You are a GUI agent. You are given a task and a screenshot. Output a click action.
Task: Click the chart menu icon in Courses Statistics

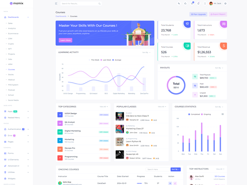[223, 114]
